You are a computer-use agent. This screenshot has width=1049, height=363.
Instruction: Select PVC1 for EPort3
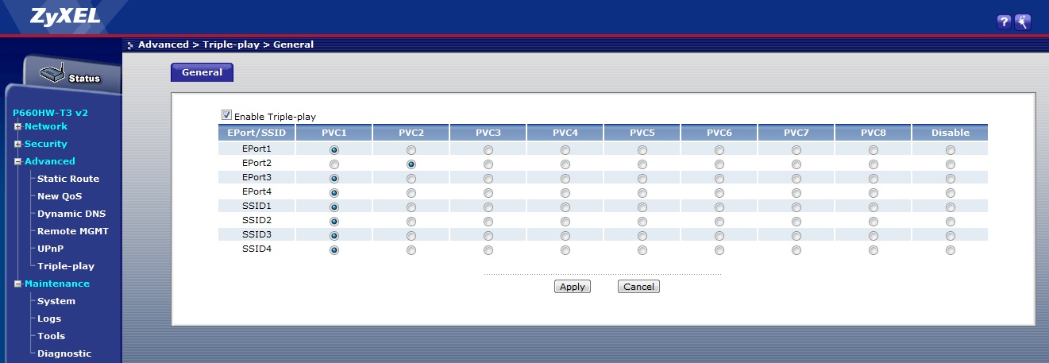[x=334, y=178]
